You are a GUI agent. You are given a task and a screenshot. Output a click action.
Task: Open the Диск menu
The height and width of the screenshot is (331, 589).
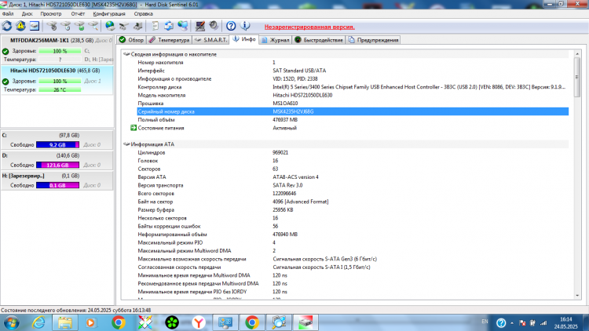click(27, 14)
